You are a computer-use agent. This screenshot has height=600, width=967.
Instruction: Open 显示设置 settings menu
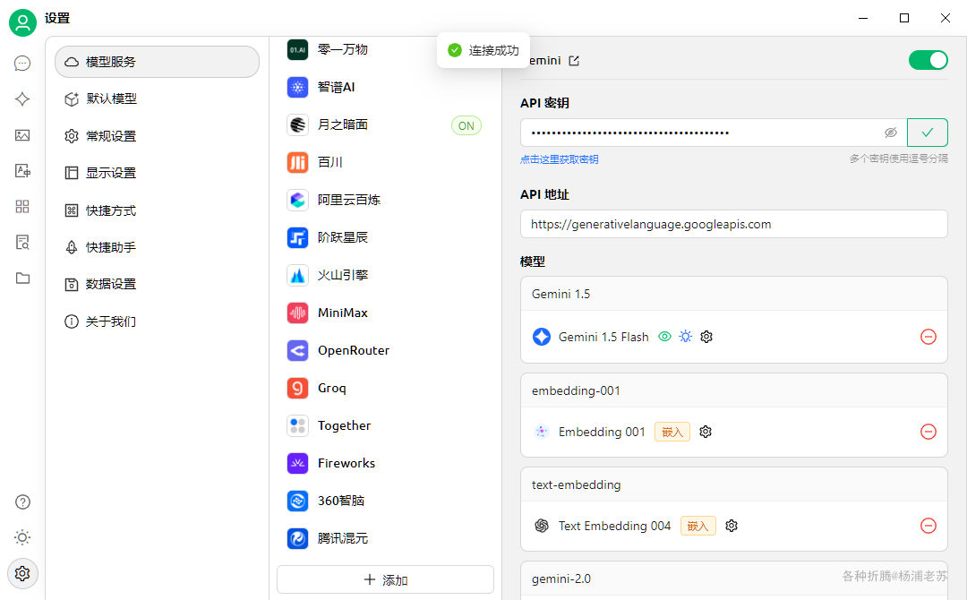(158, 173)
